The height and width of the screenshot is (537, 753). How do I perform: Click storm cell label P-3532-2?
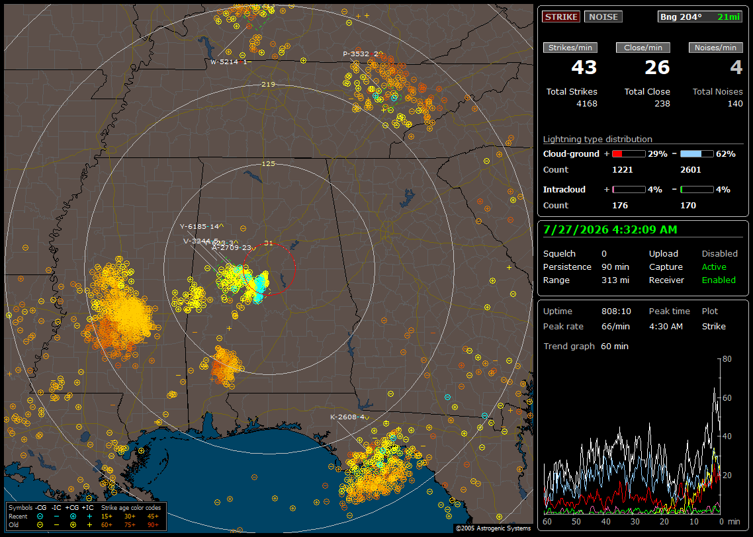pyautogui.click(x=360, y=54)
